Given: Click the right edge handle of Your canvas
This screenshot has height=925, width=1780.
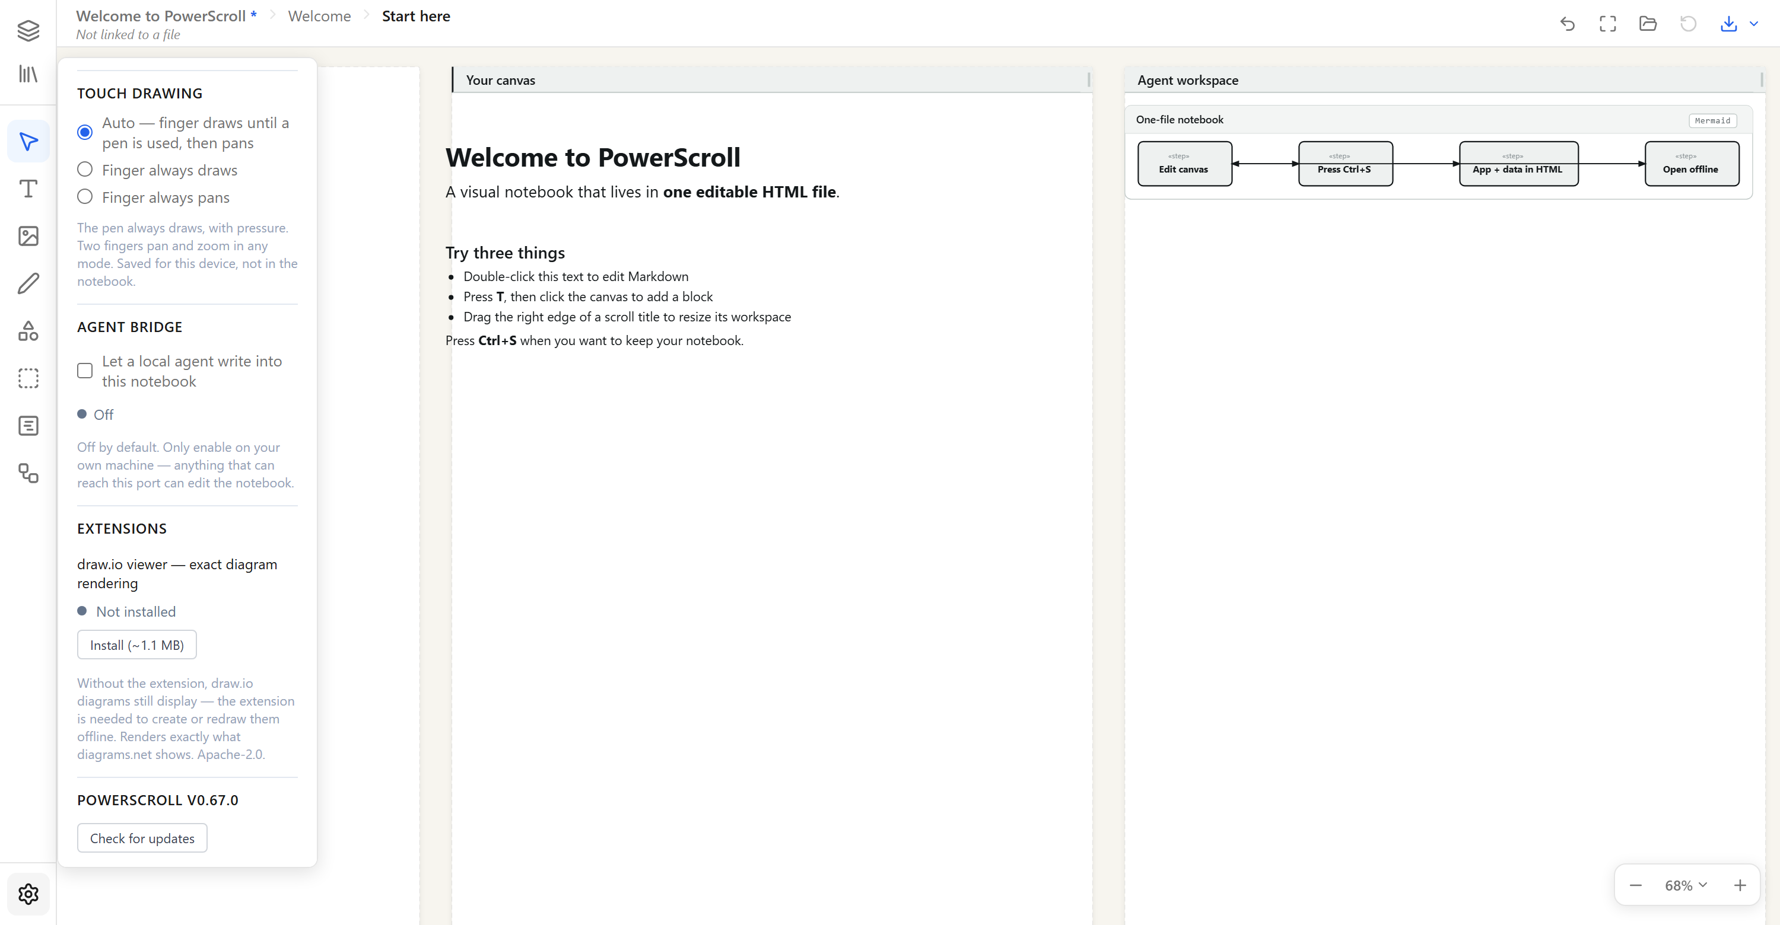Looking at the screenshot, I should (x=1088, y=80).
